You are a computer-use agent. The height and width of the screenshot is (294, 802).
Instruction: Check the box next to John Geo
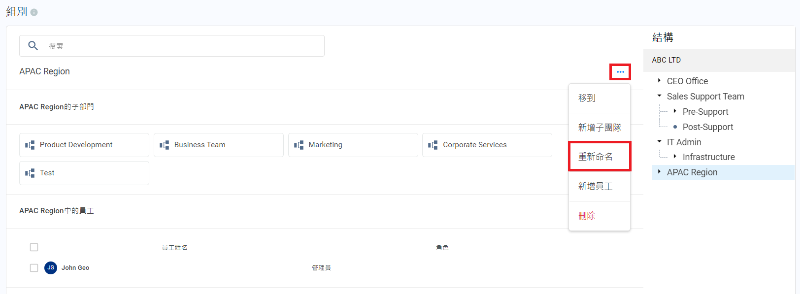[34, 268]
